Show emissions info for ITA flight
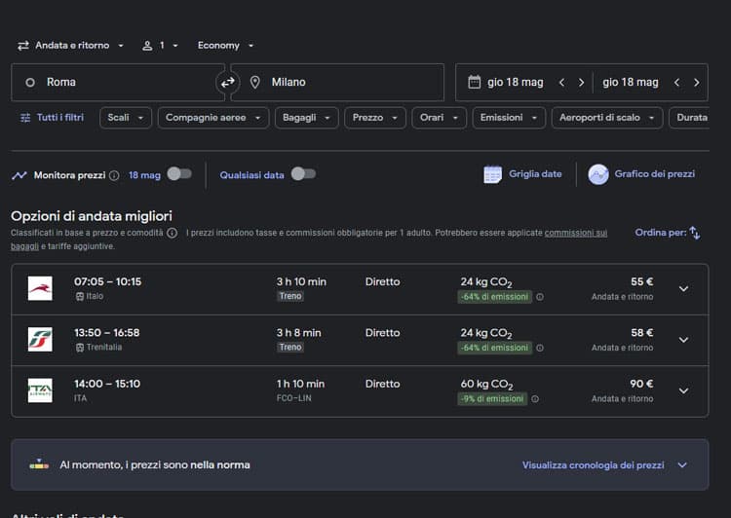 [x=535, y=399]
